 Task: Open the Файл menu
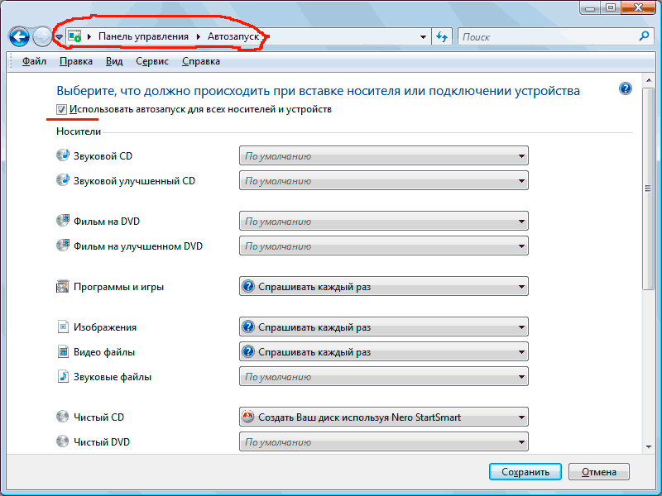(x=34, y=61)
